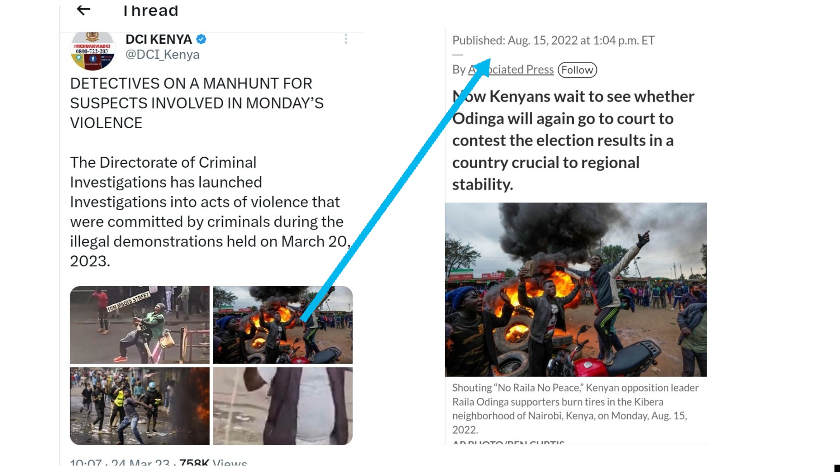The height and width of the screenshot is (472, 840).
Task: Click the blue verified badge next to DCI KENYA
Action: click(201, 39)
